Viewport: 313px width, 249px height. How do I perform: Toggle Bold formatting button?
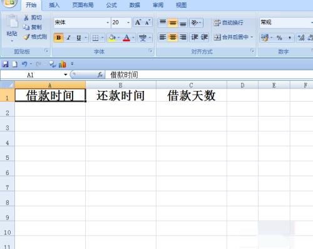point(59,38)
